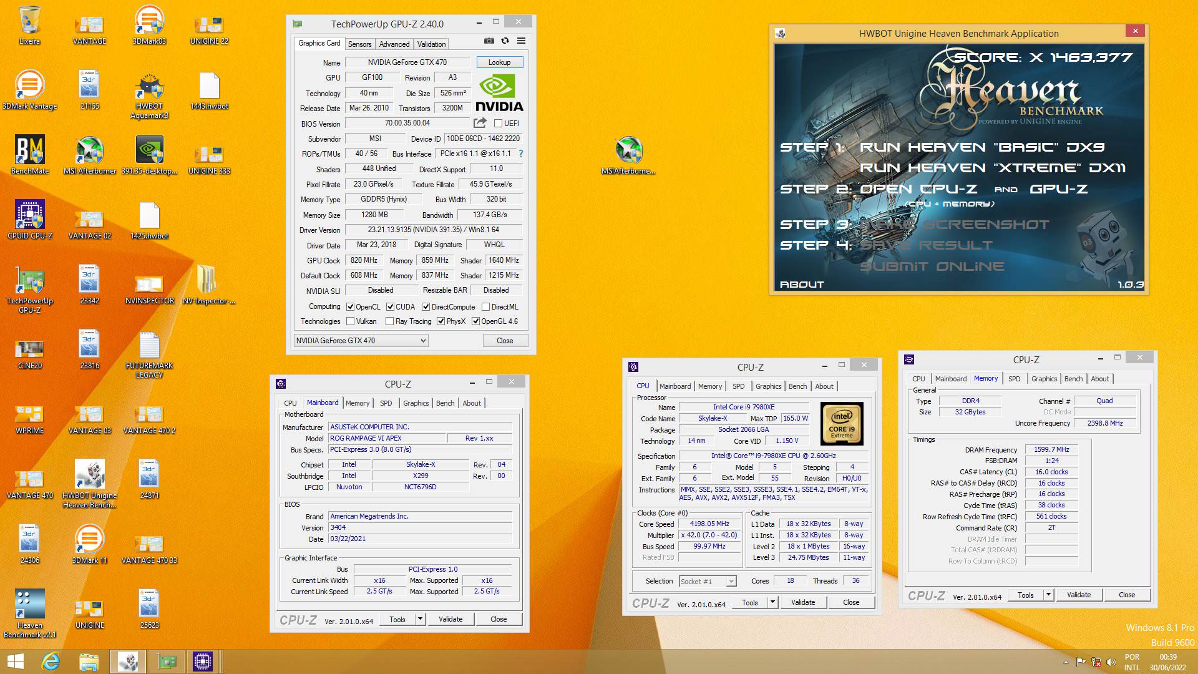Toggle the UEFI checkbox in GPU-Z
The height and width of the screenshot is (674, 1198).
(x=498, y=124)
